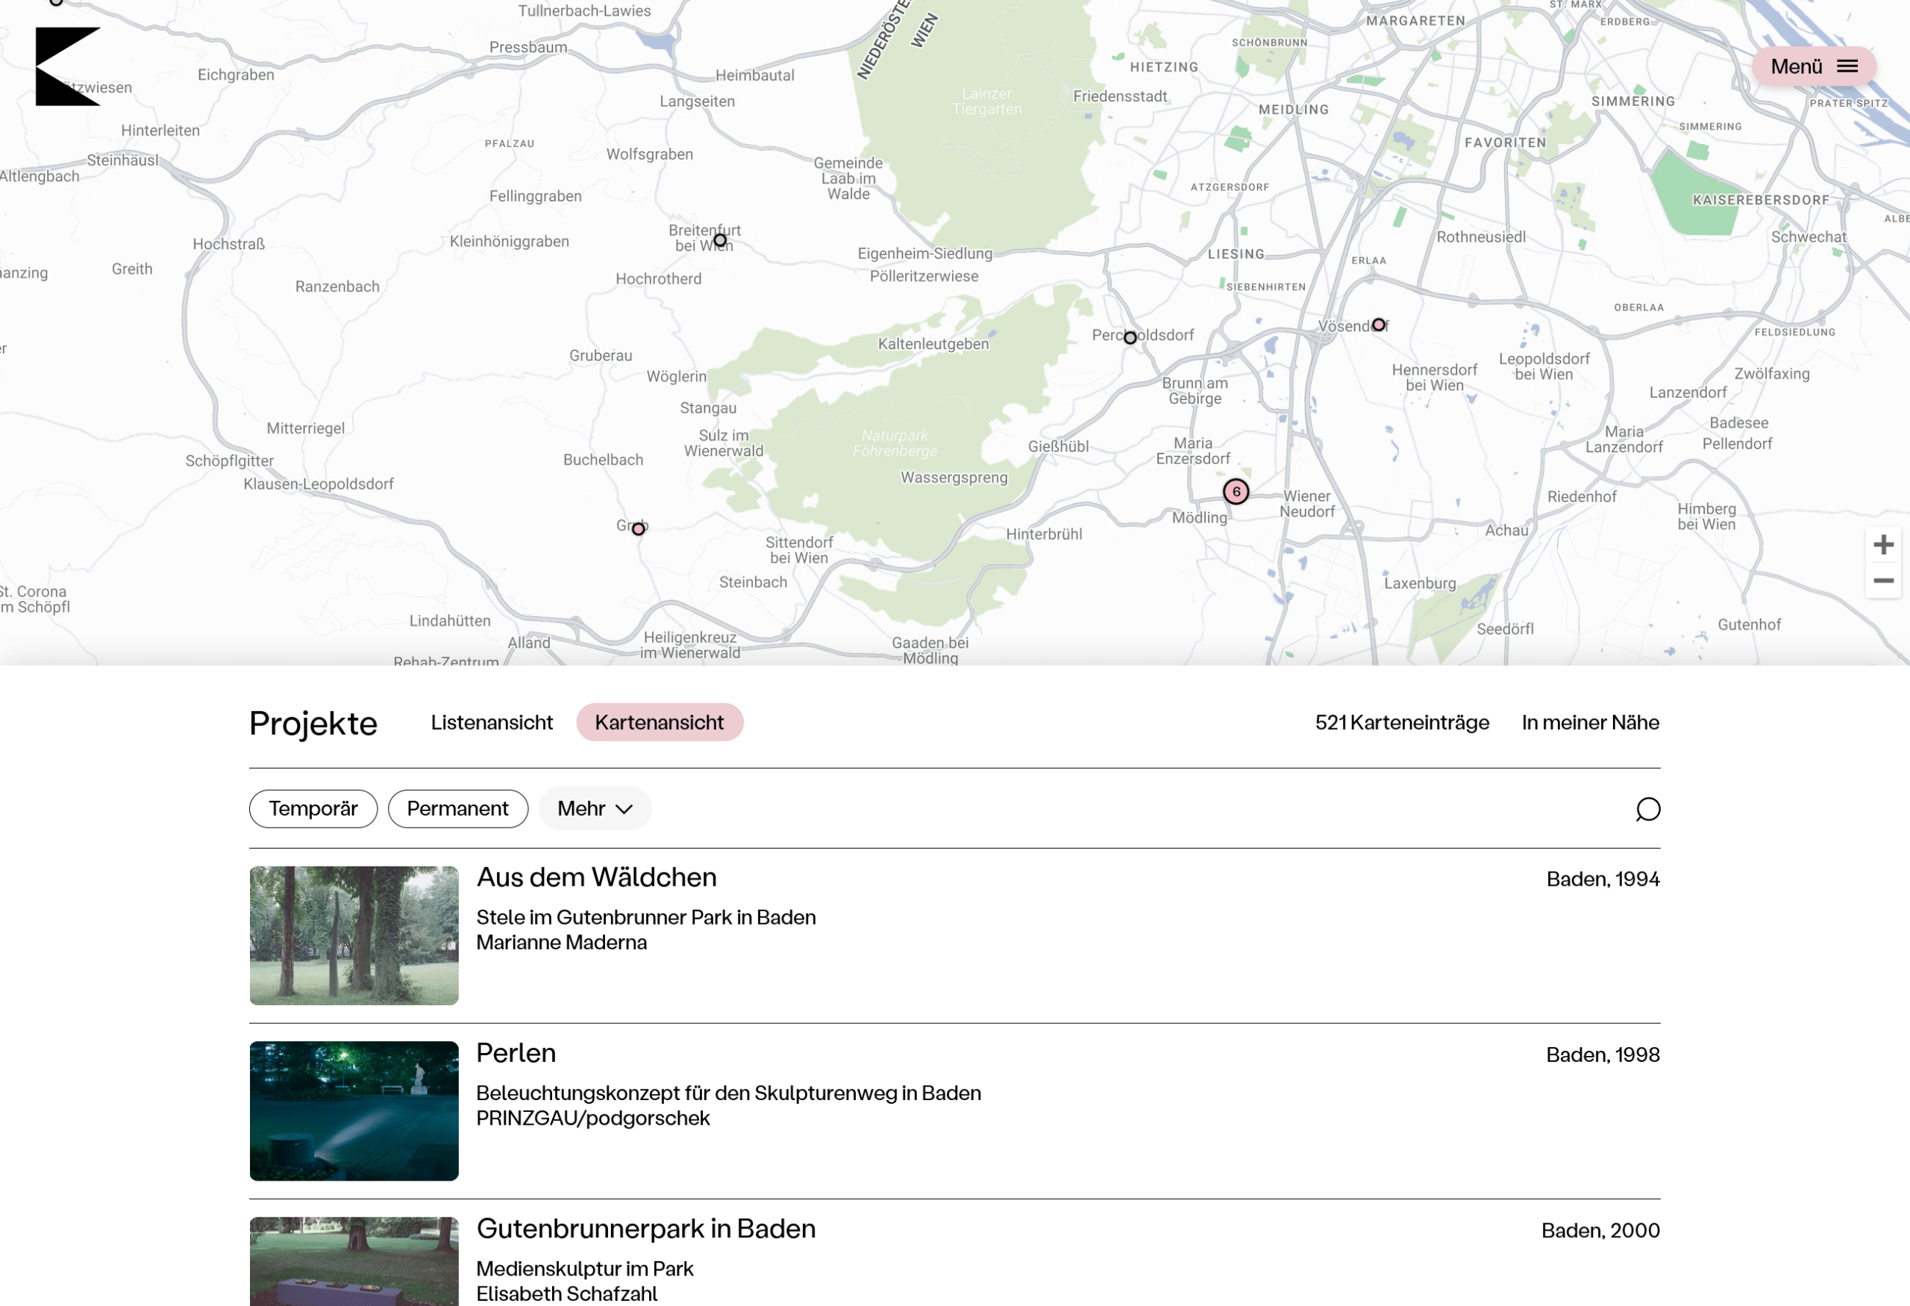Toggle the Temporär filter
This screenshot has width=1910, height=1306.
[313, 809]
